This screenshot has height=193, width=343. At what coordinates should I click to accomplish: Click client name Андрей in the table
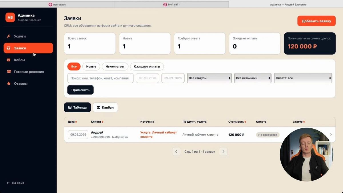pyautogui.click(x=97, y=132)
